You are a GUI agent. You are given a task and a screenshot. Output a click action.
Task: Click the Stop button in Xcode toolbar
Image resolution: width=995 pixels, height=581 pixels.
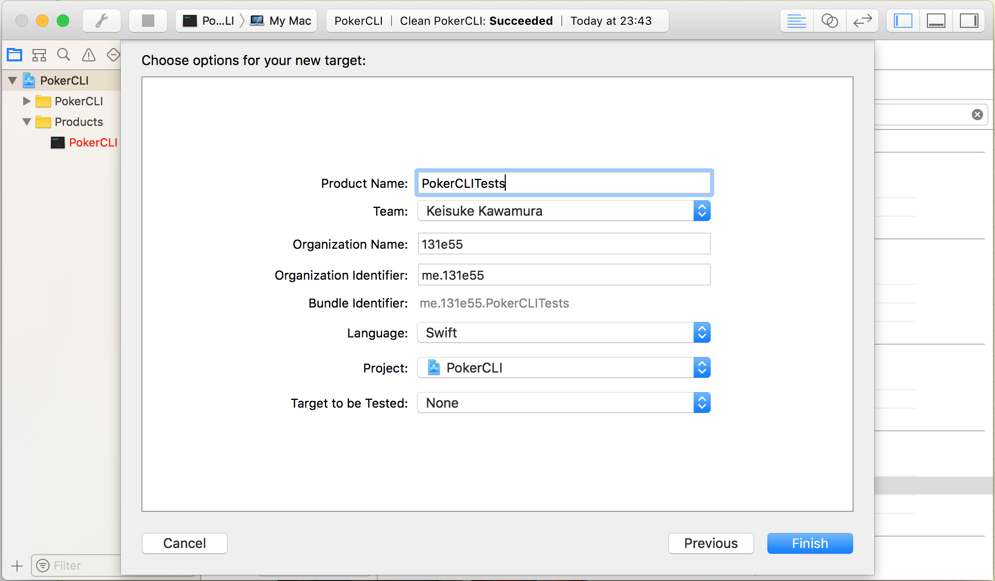coord(148,21)
